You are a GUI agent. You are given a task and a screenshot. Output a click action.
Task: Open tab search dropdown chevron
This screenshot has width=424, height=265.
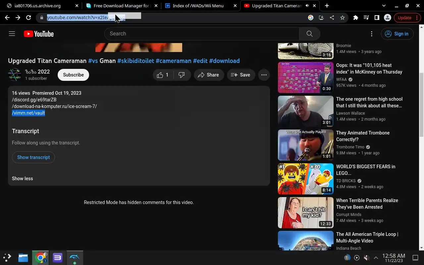pos(384,6)
